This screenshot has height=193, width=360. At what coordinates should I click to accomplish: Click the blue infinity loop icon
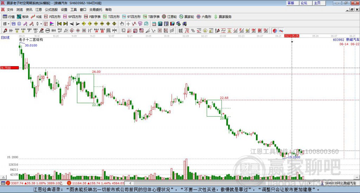click(x=281, y=30)
